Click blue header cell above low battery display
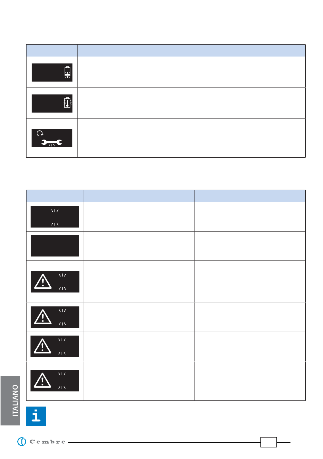323x459 pixels. click(52, 50)
